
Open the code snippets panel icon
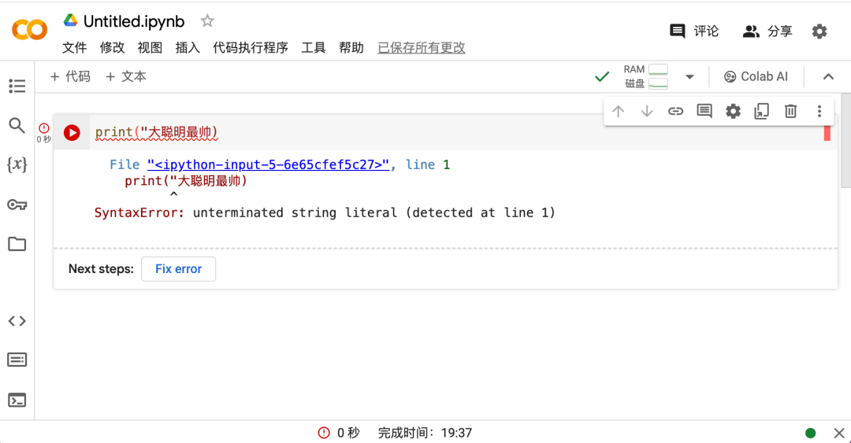point(17,321)
